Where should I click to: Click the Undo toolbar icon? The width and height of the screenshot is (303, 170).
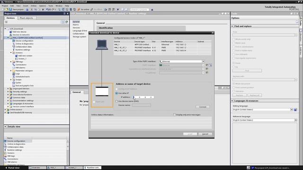click(47, 9)
